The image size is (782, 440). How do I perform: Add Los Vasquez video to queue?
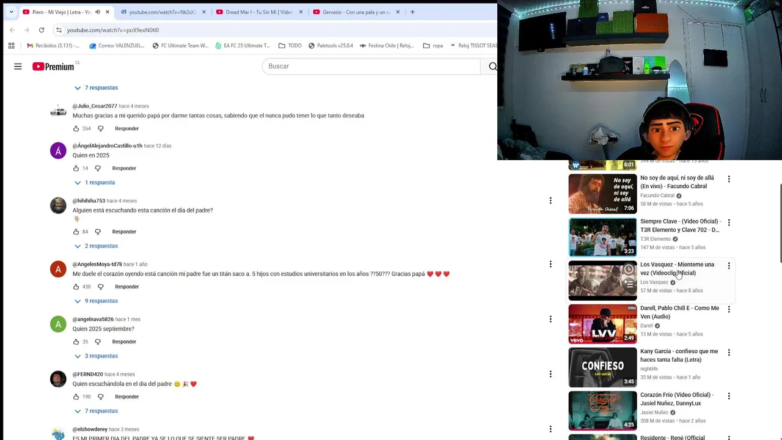tap(629, 284)
